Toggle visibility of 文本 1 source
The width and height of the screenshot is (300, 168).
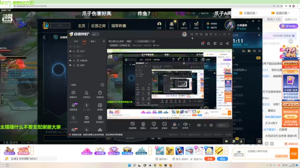click(x=70, y=51)
